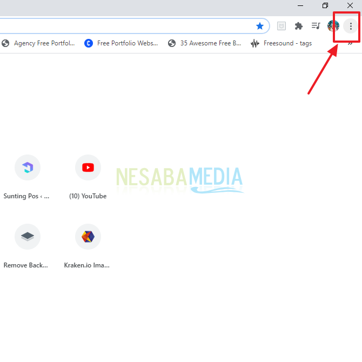Expand the hidden bookmarks overflow chevron

(x=350, y=44)
